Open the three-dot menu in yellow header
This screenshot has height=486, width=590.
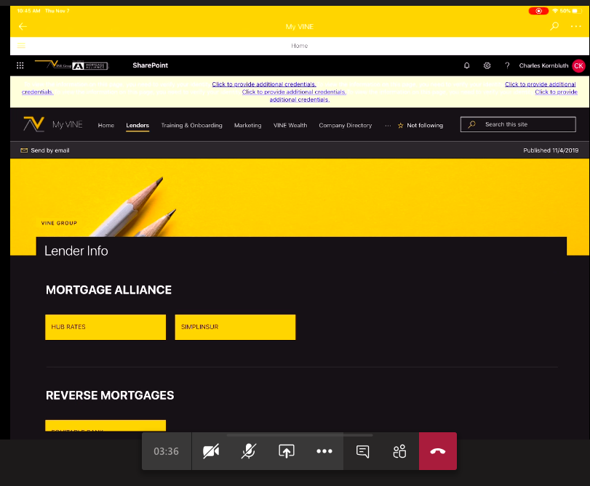pos(575,26)
